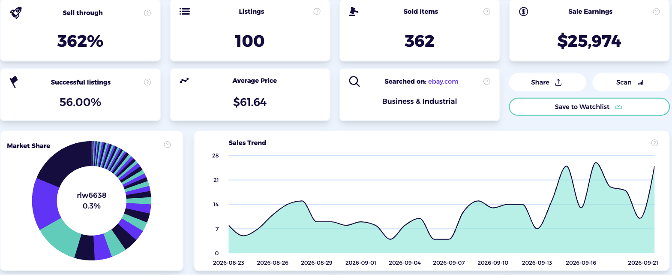The image size is (672, 275).
Task: Click the $61.64 average price value
Action: coord(250,102)
